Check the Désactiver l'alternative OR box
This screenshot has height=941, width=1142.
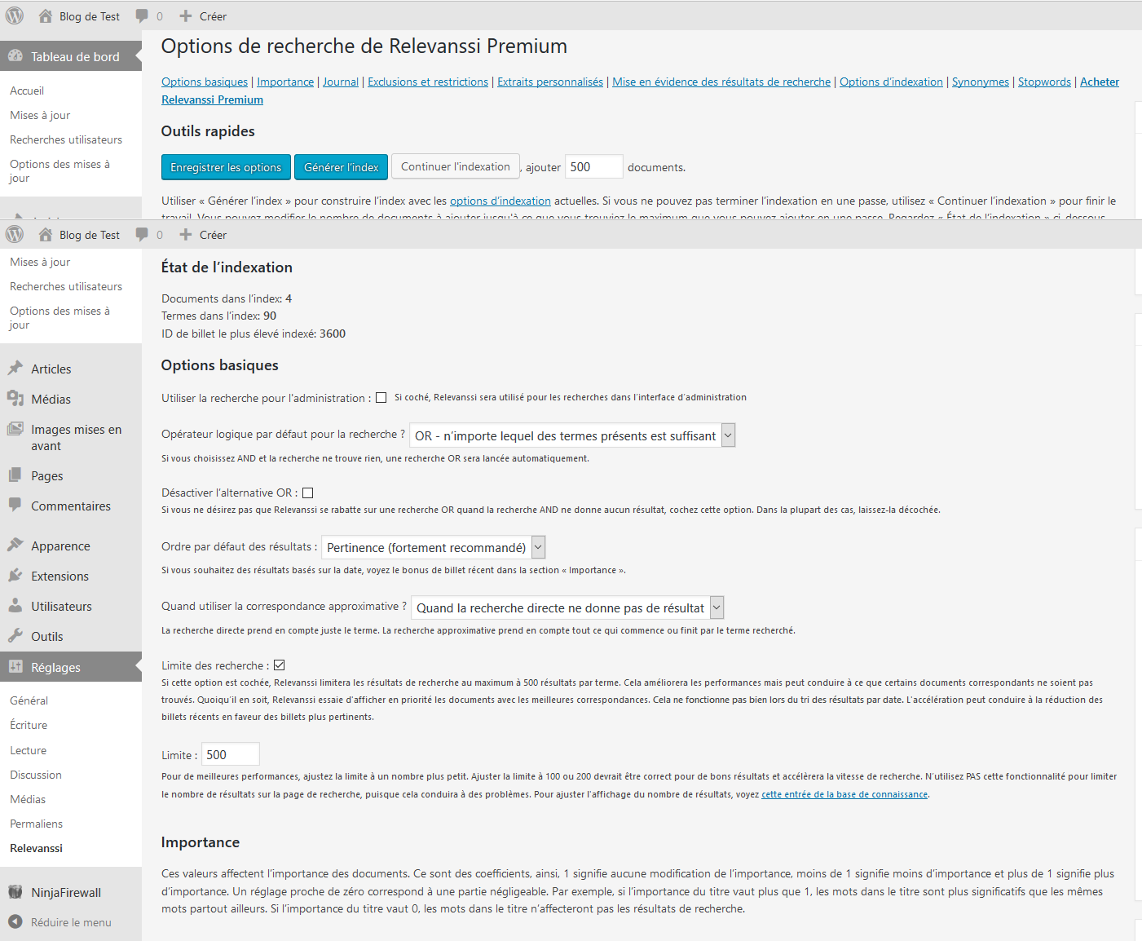[307, 493]
